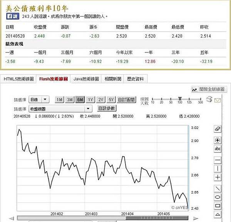The height and width of the screenshot is (222, 231).
Task: Open the 收盤線圖 chart type dropdown
Action: coord(60,109)
